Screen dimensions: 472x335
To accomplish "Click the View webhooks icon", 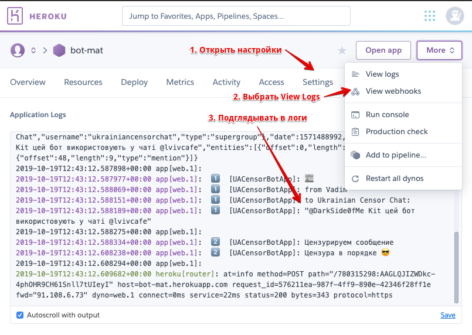I will [x=355, y=91].
